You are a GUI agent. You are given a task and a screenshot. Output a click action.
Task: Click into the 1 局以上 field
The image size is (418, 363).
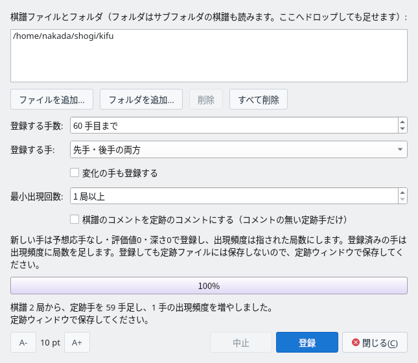pyautogui.click(x=234, y=196)
